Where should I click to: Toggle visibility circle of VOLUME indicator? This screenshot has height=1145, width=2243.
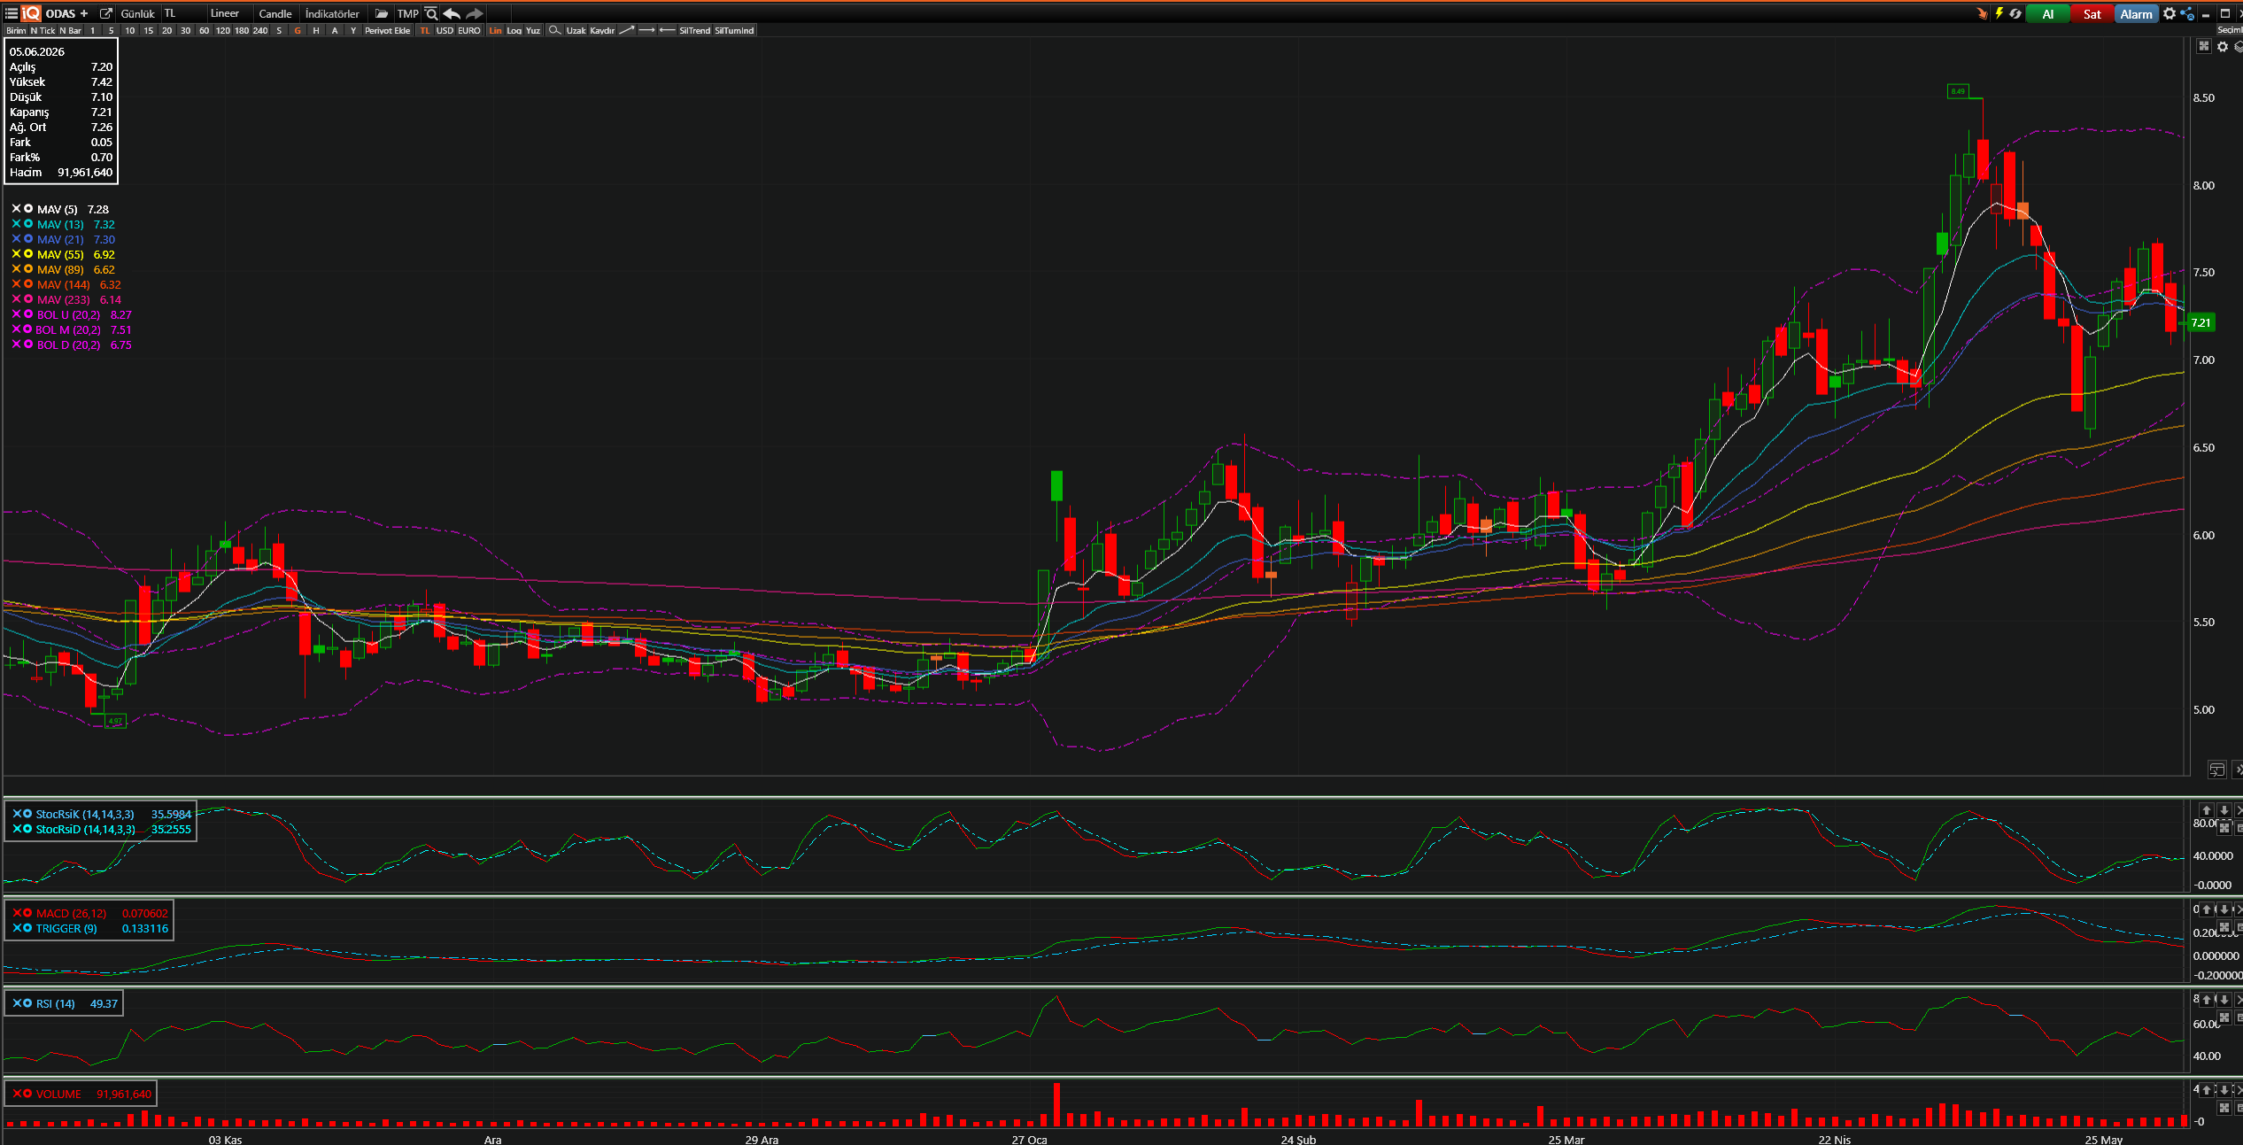27,1094
